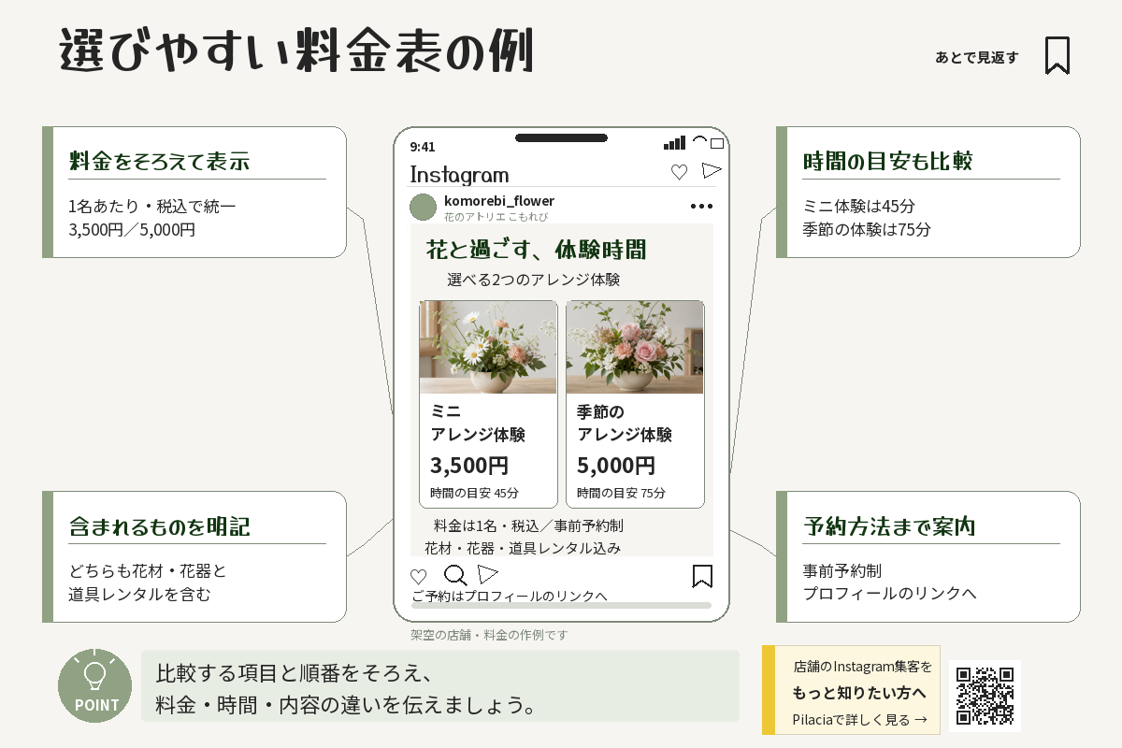Tap the Instagram logo text
Screen dimensions: 1122x748
459,175
